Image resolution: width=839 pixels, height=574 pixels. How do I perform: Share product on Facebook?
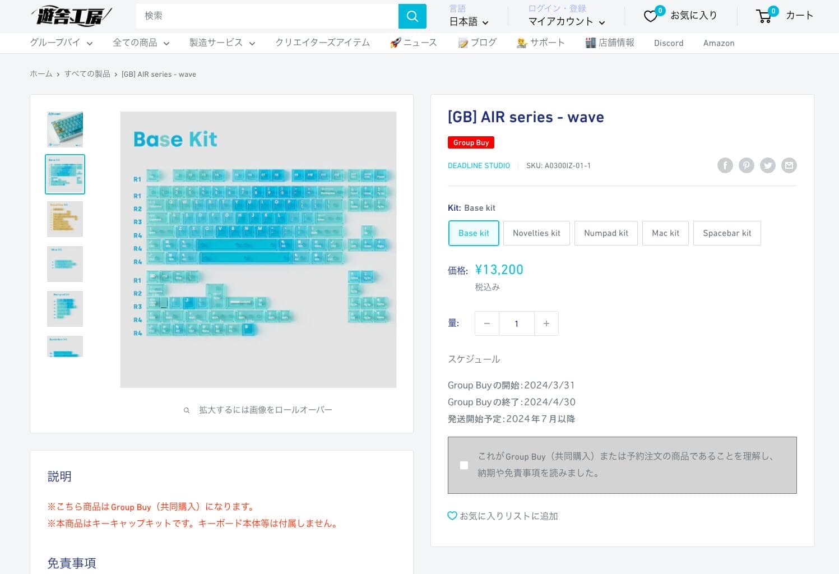tap(725, 165)
